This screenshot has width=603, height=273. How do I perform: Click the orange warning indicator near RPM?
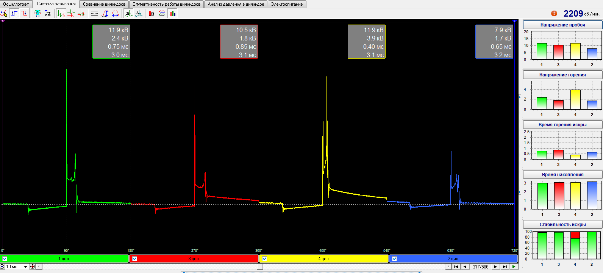[554, 13]
